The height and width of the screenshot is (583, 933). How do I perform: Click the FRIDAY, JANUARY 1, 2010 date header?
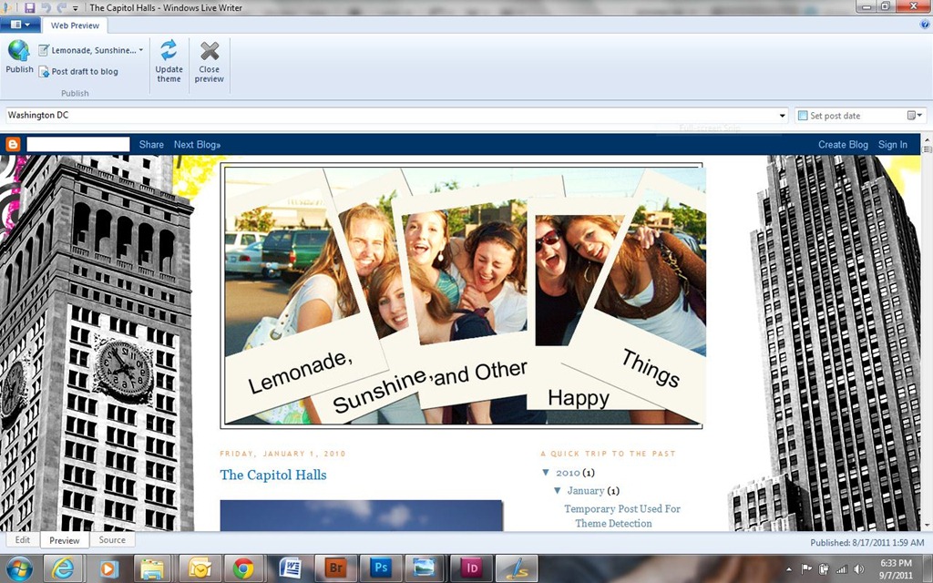282,454
